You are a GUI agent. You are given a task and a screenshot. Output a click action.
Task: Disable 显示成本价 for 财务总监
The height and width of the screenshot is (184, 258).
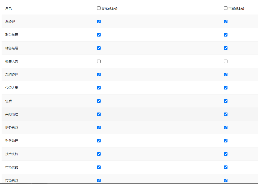click(99, 127)
